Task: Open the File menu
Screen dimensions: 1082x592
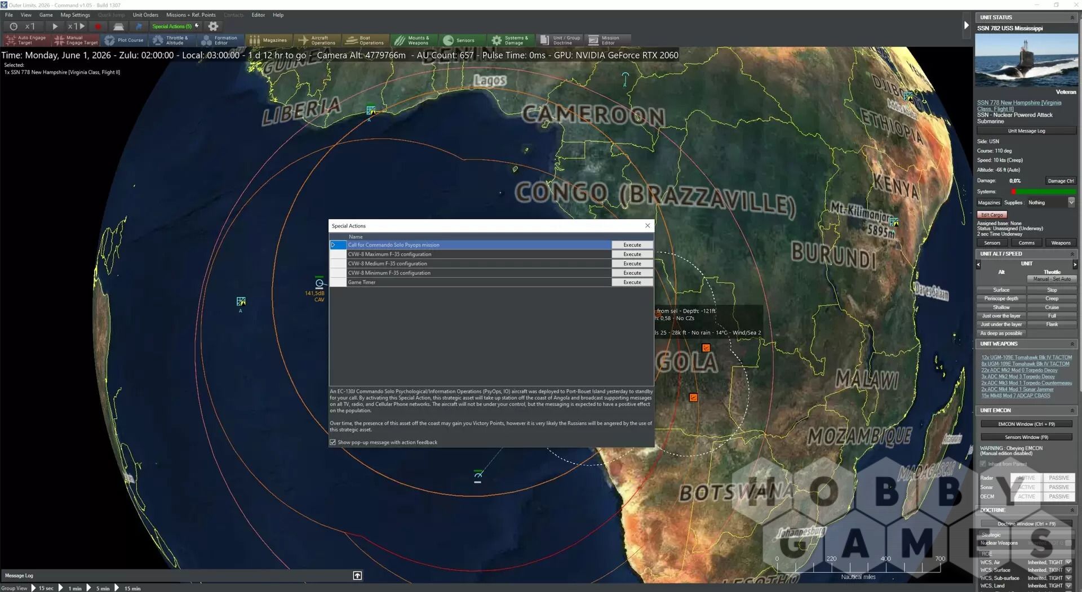Action: coord(9,15)
